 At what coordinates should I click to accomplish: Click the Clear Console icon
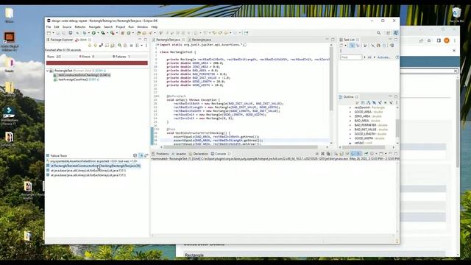(x=336, y=154)
